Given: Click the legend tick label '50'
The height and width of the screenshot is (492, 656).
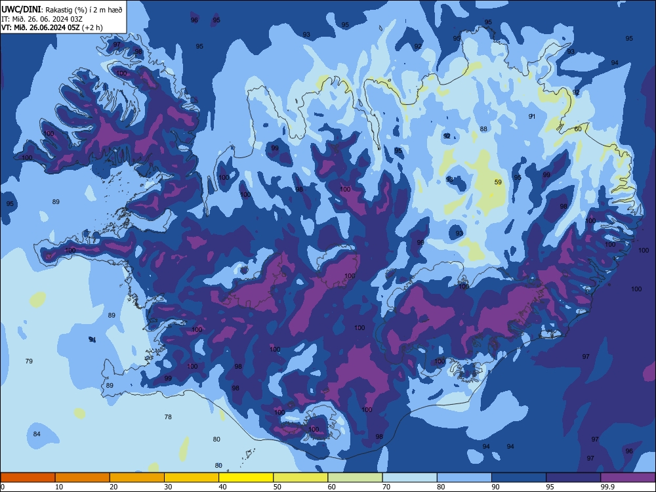Looking at the screenshot, I should point(277,487).
